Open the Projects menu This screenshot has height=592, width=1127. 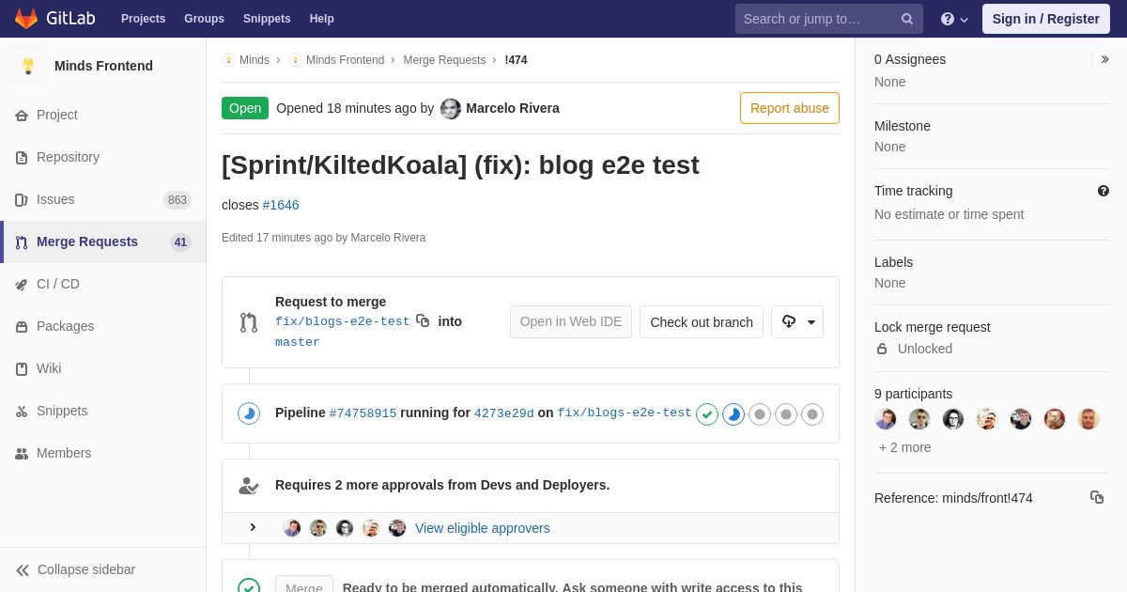pyautogui.click(x=143, y=19)
